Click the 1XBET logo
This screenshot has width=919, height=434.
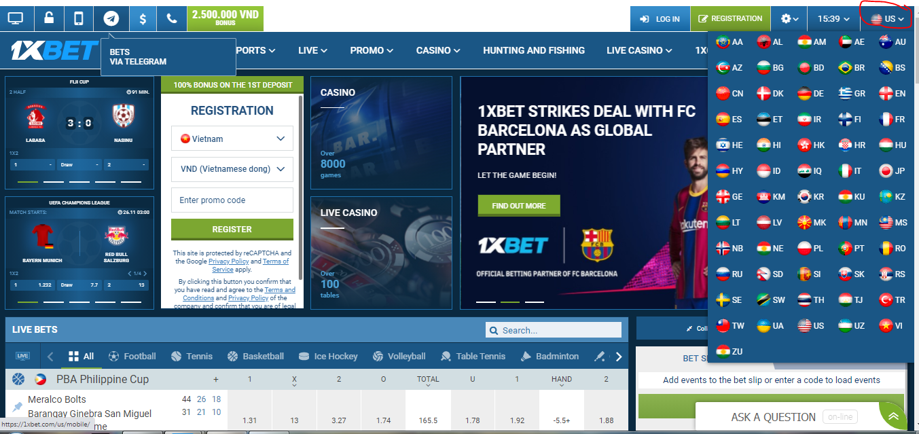55,50
